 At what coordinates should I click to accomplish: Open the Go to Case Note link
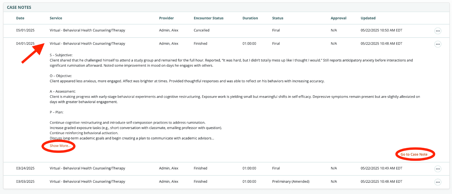414,154
